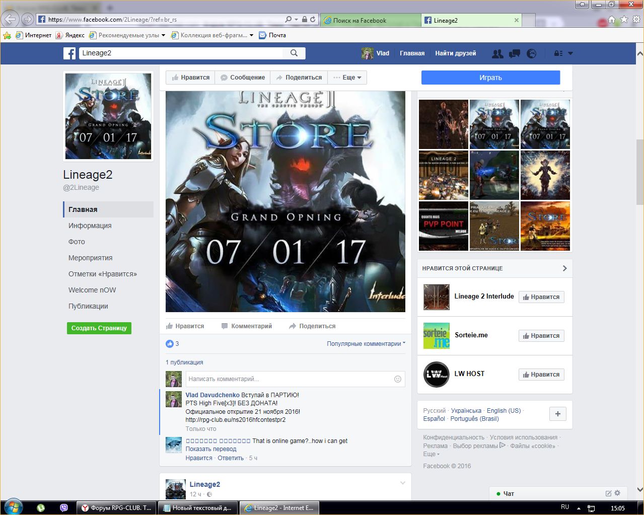Screen dimensions: 644x515
Task: Like the Sorteie.me page
Action: click(541, 336)
